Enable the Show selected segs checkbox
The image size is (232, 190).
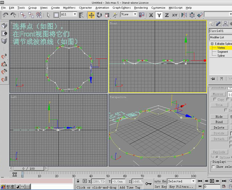click(213, 167)
